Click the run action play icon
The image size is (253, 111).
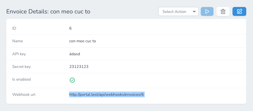coord(207,11)
